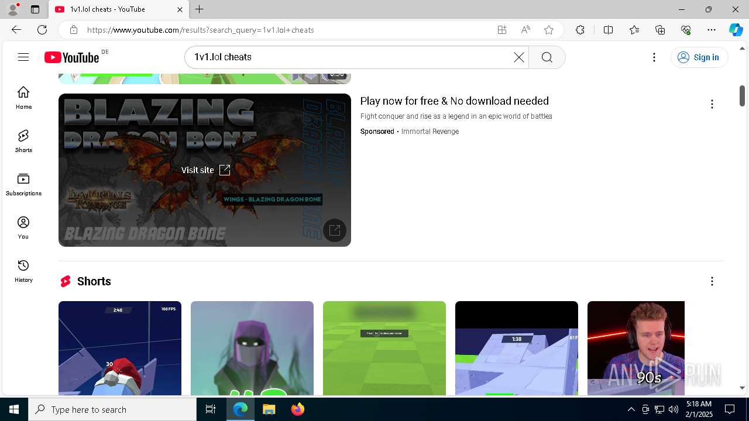
Task: View site information padlock icon
Action: click(x=73, y=30)
